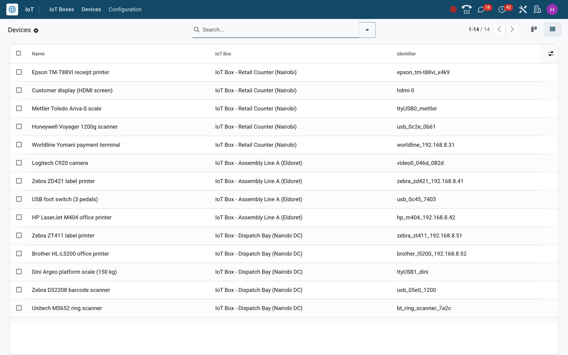Screen dimensions: 568x355
Task: Click identifier ttyUSB1_dini
Action: pyautogui.click(x=413, y=272)
